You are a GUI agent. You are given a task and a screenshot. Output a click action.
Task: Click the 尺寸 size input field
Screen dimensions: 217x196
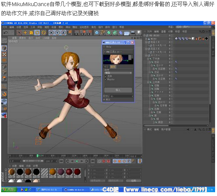[x=121, y=96]
